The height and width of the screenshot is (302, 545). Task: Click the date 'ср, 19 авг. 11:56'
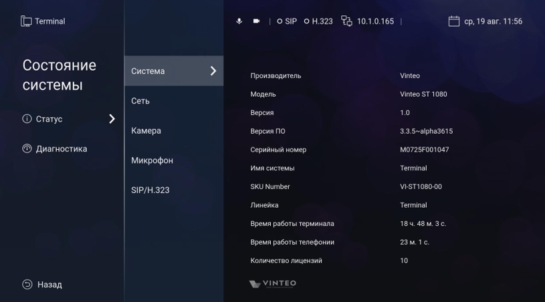(494, 21)
